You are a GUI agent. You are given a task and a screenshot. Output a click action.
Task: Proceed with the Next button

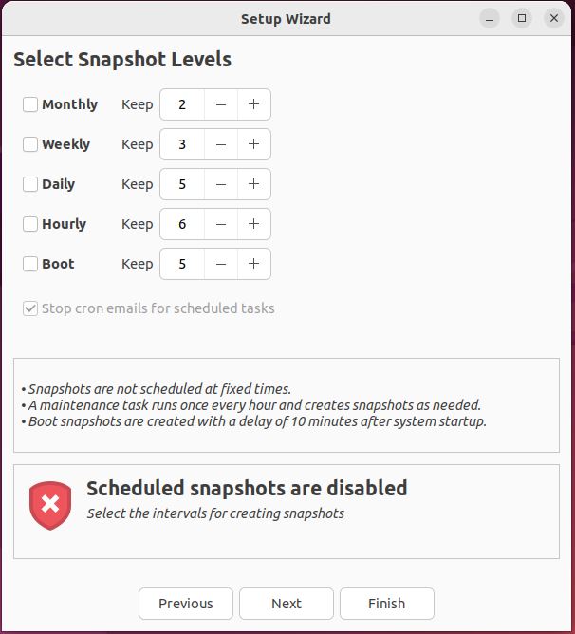click(287, 604)
